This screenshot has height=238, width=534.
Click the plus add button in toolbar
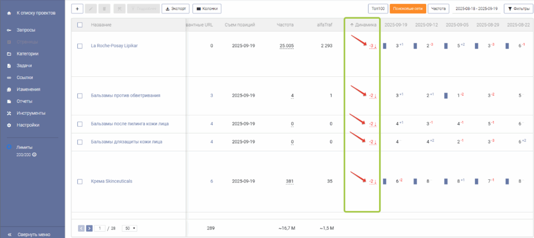click(x=77, y=8)
